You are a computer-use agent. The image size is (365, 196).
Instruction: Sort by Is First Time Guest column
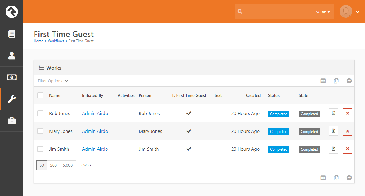(189, 95)
